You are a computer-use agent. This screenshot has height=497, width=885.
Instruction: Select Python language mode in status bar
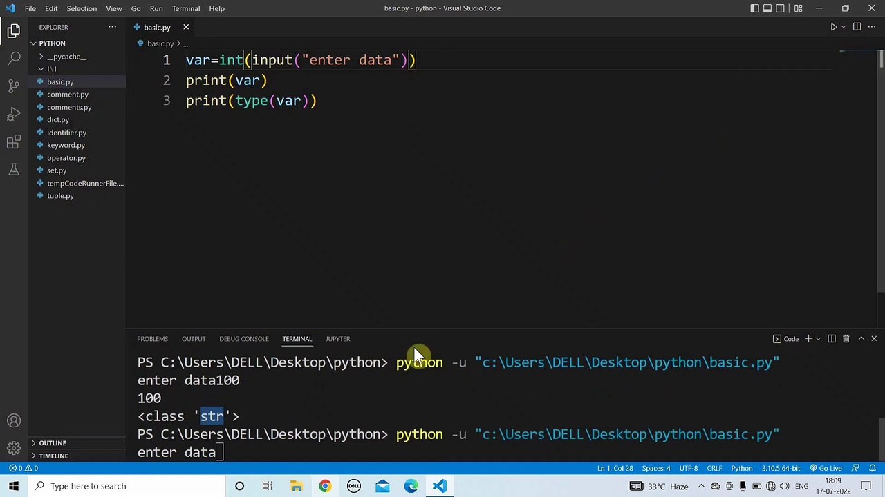click(x=742, y=469)
